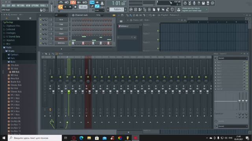This screenshot has height=141, width=252.
Task: Open the Playlist view icon
Action: pyautogui.click(x=131, y=9)
